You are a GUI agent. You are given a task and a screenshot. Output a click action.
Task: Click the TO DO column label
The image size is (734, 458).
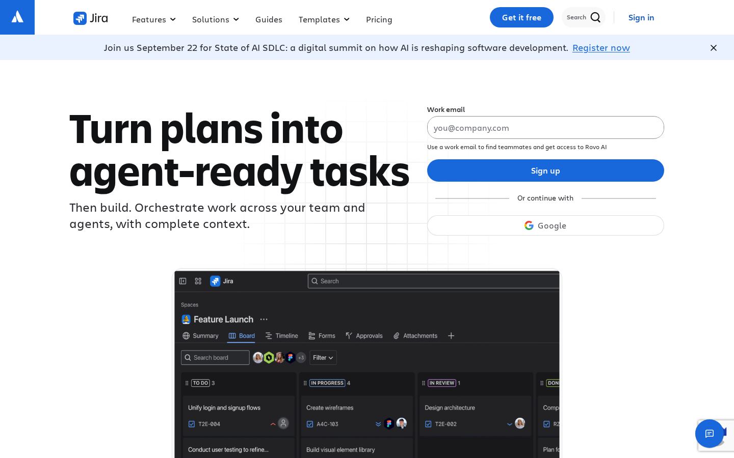tap(200, 383)
